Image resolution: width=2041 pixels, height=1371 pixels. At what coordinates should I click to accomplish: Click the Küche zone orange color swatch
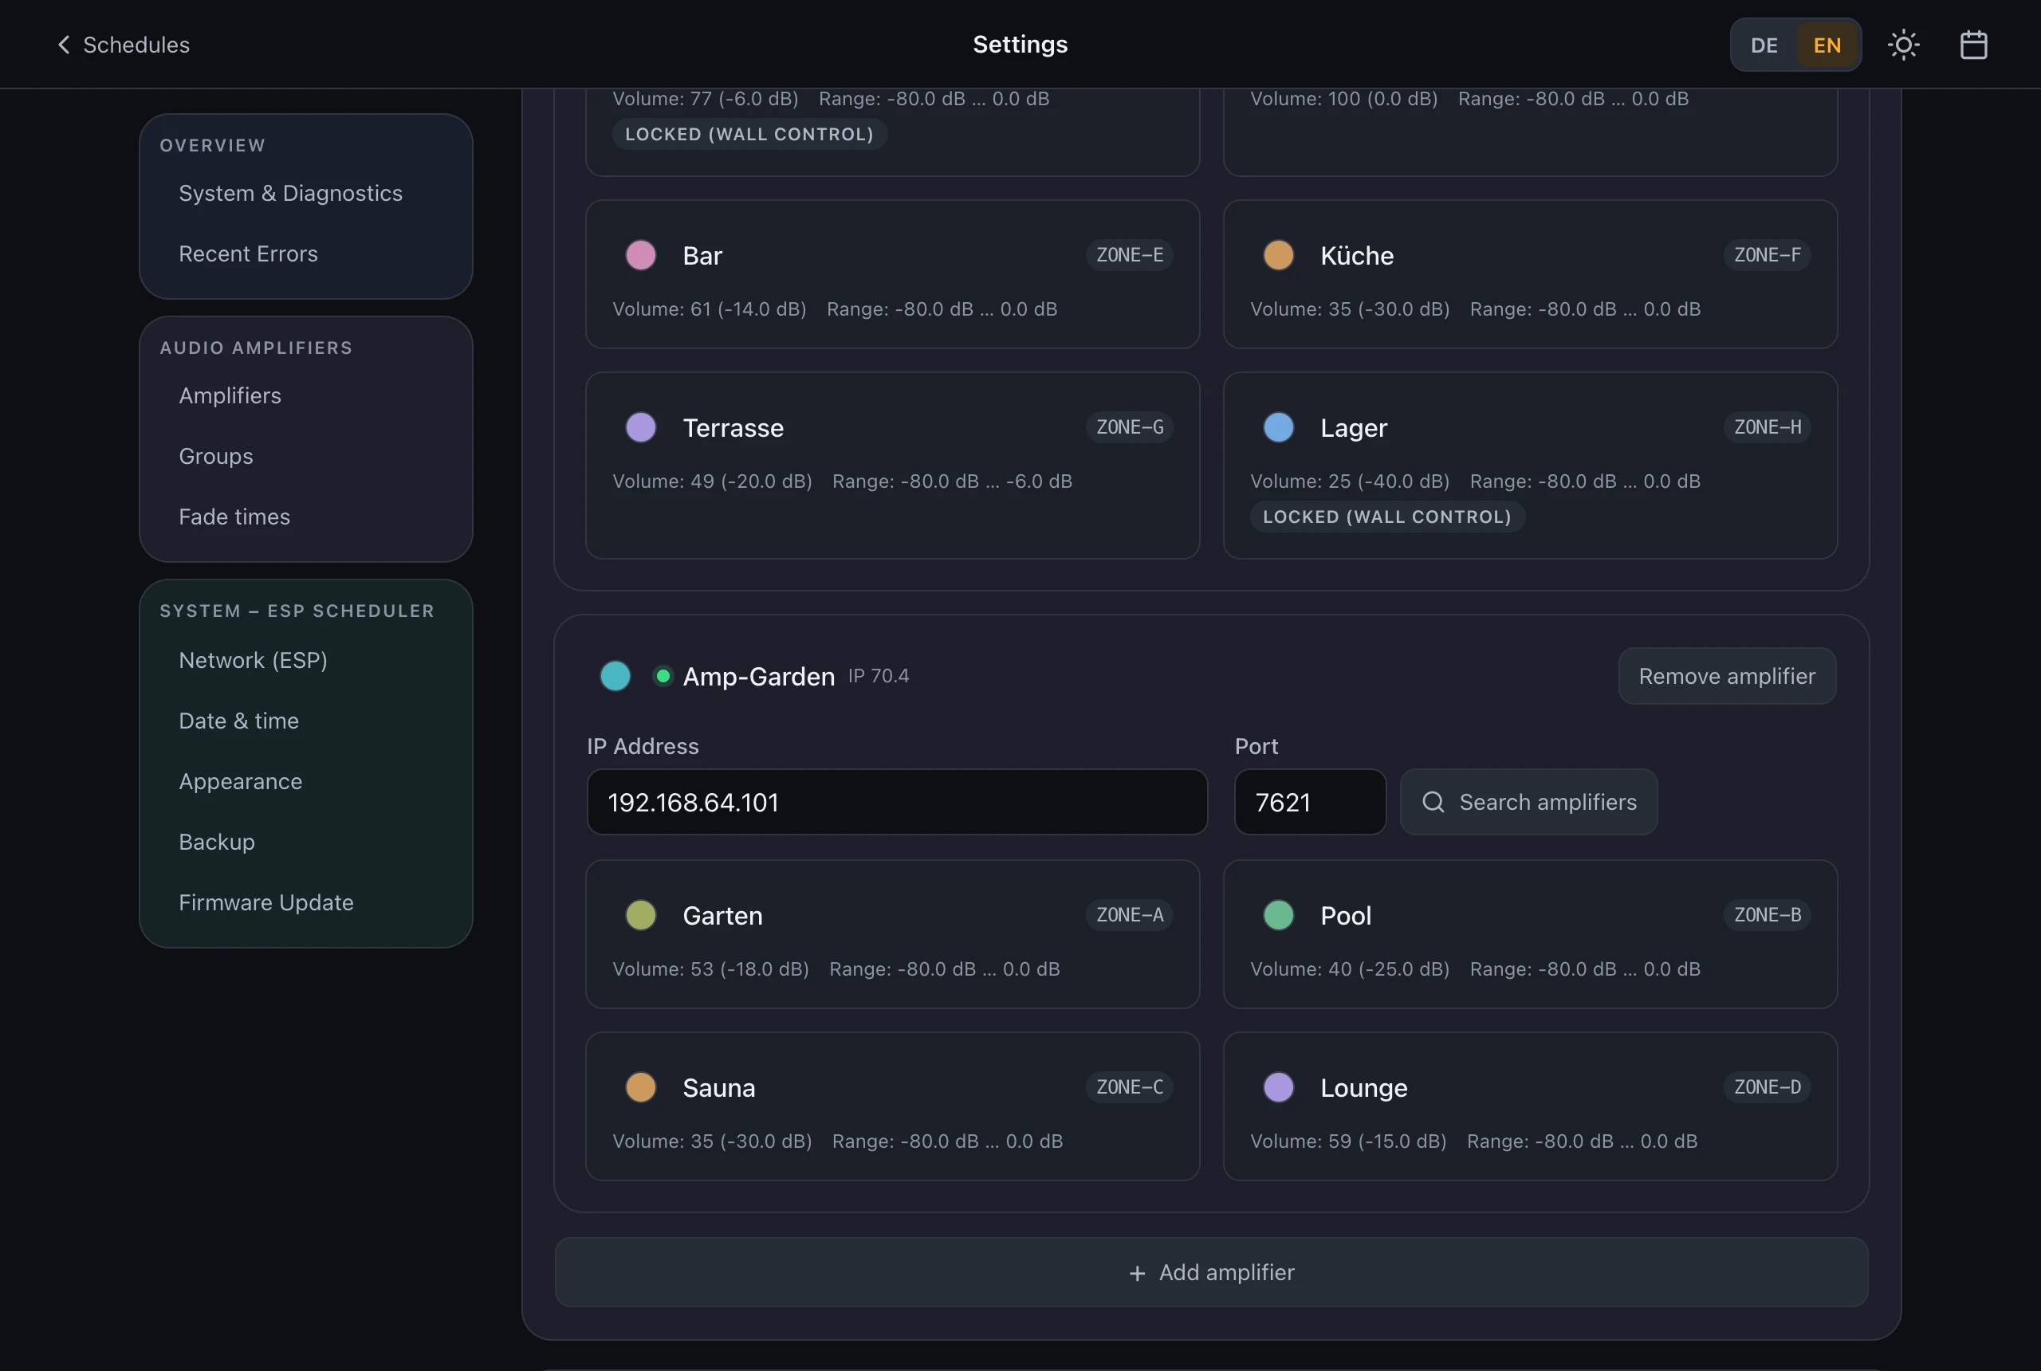tap(1279, 255)
